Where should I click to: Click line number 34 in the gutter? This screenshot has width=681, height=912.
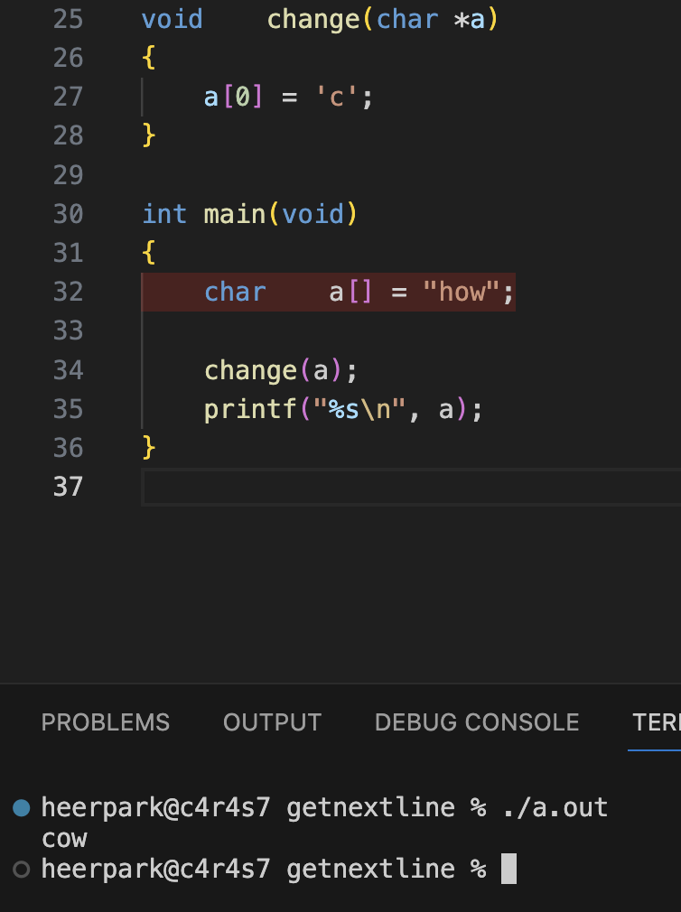[68, 370]
